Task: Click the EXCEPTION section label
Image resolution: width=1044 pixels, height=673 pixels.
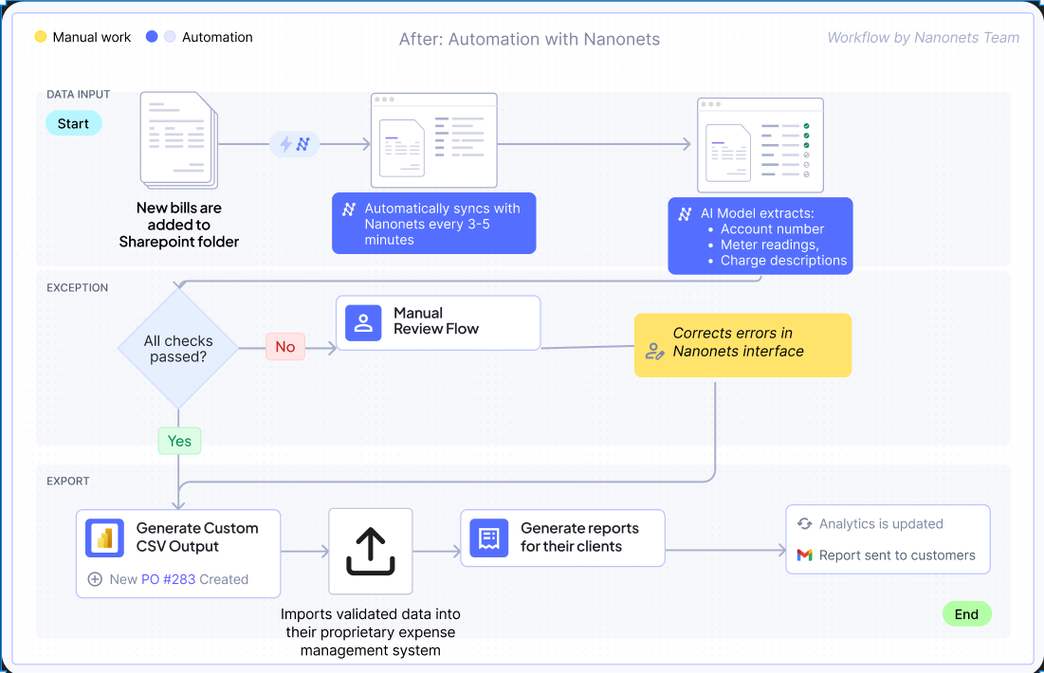Action: click(77, 287)
